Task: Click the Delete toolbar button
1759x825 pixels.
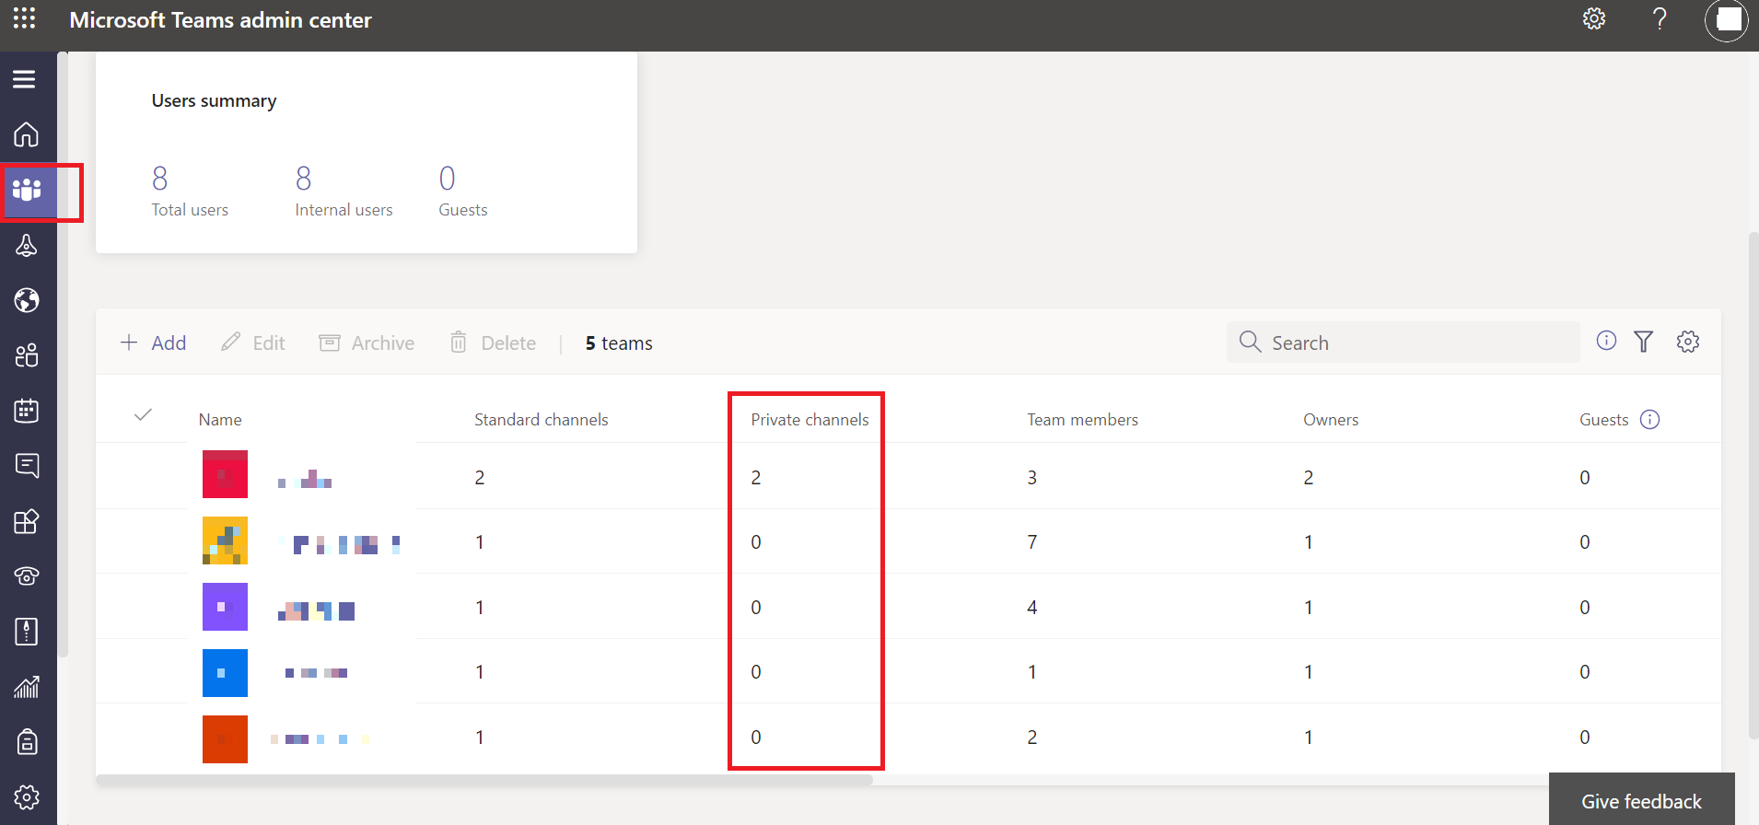Action: coord(493,343)
